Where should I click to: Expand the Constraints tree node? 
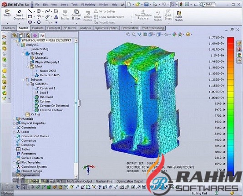14,128
